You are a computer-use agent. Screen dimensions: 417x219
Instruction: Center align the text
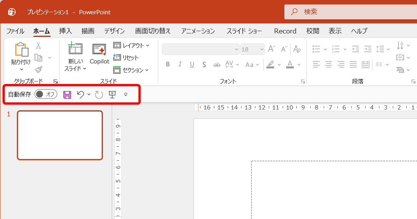coord(329,64)
